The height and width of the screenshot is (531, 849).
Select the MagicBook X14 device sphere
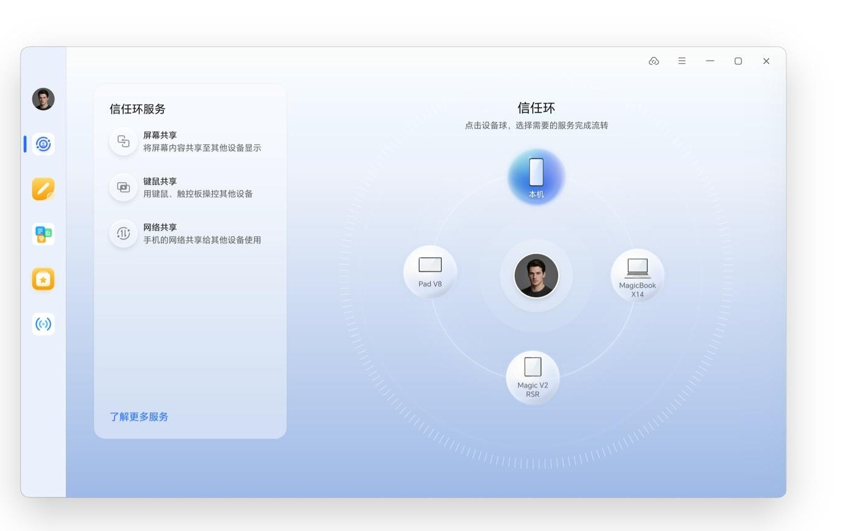click(637, 276)
